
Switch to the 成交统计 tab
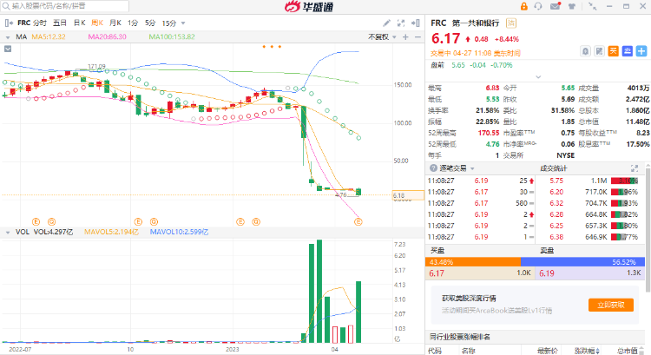554,168
